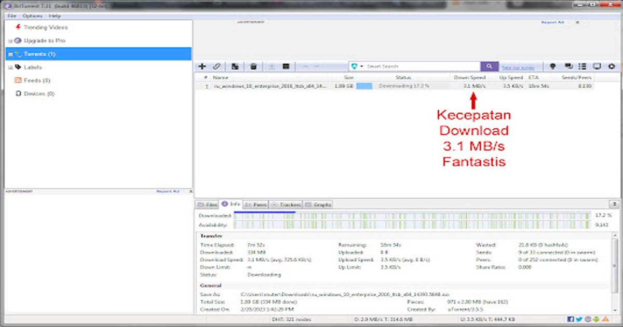Click the Take our survey link
The image size is (623, 327).
click(x=518, y=66)
